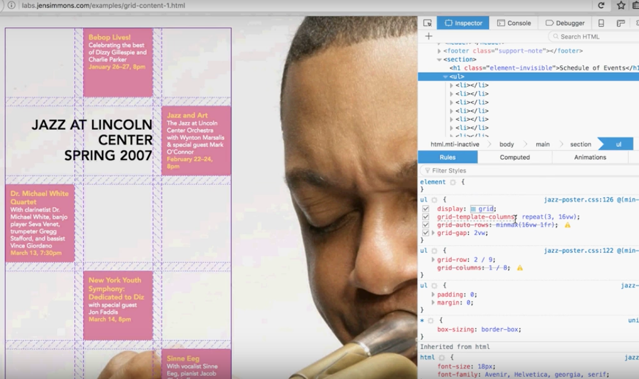Open site info icon in address bar

[11, 5]
